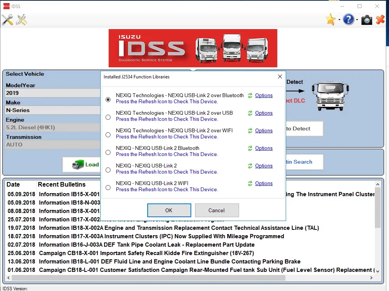Open Options for NEXIQ USB-Link 2 WIFI

264,184
